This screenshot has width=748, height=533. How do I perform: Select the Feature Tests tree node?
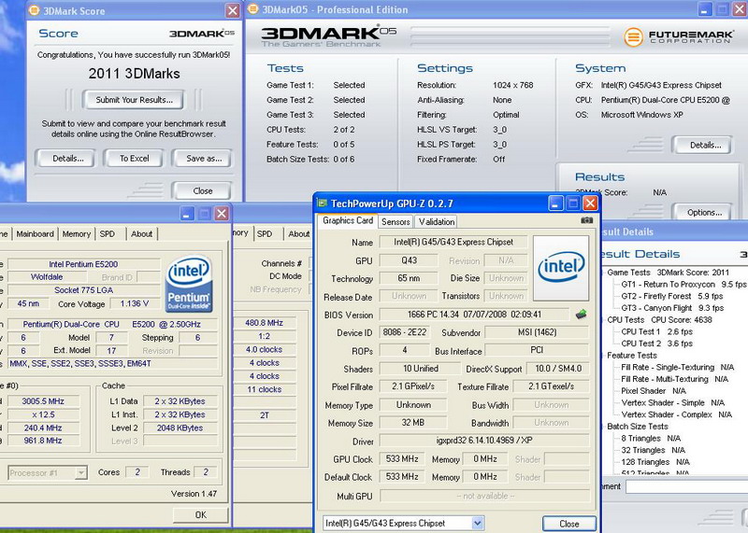[632, 356]
